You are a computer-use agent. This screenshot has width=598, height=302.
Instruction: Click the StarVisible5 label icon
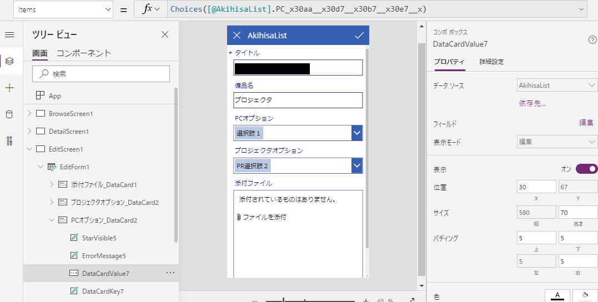click(x=74, y=238)
